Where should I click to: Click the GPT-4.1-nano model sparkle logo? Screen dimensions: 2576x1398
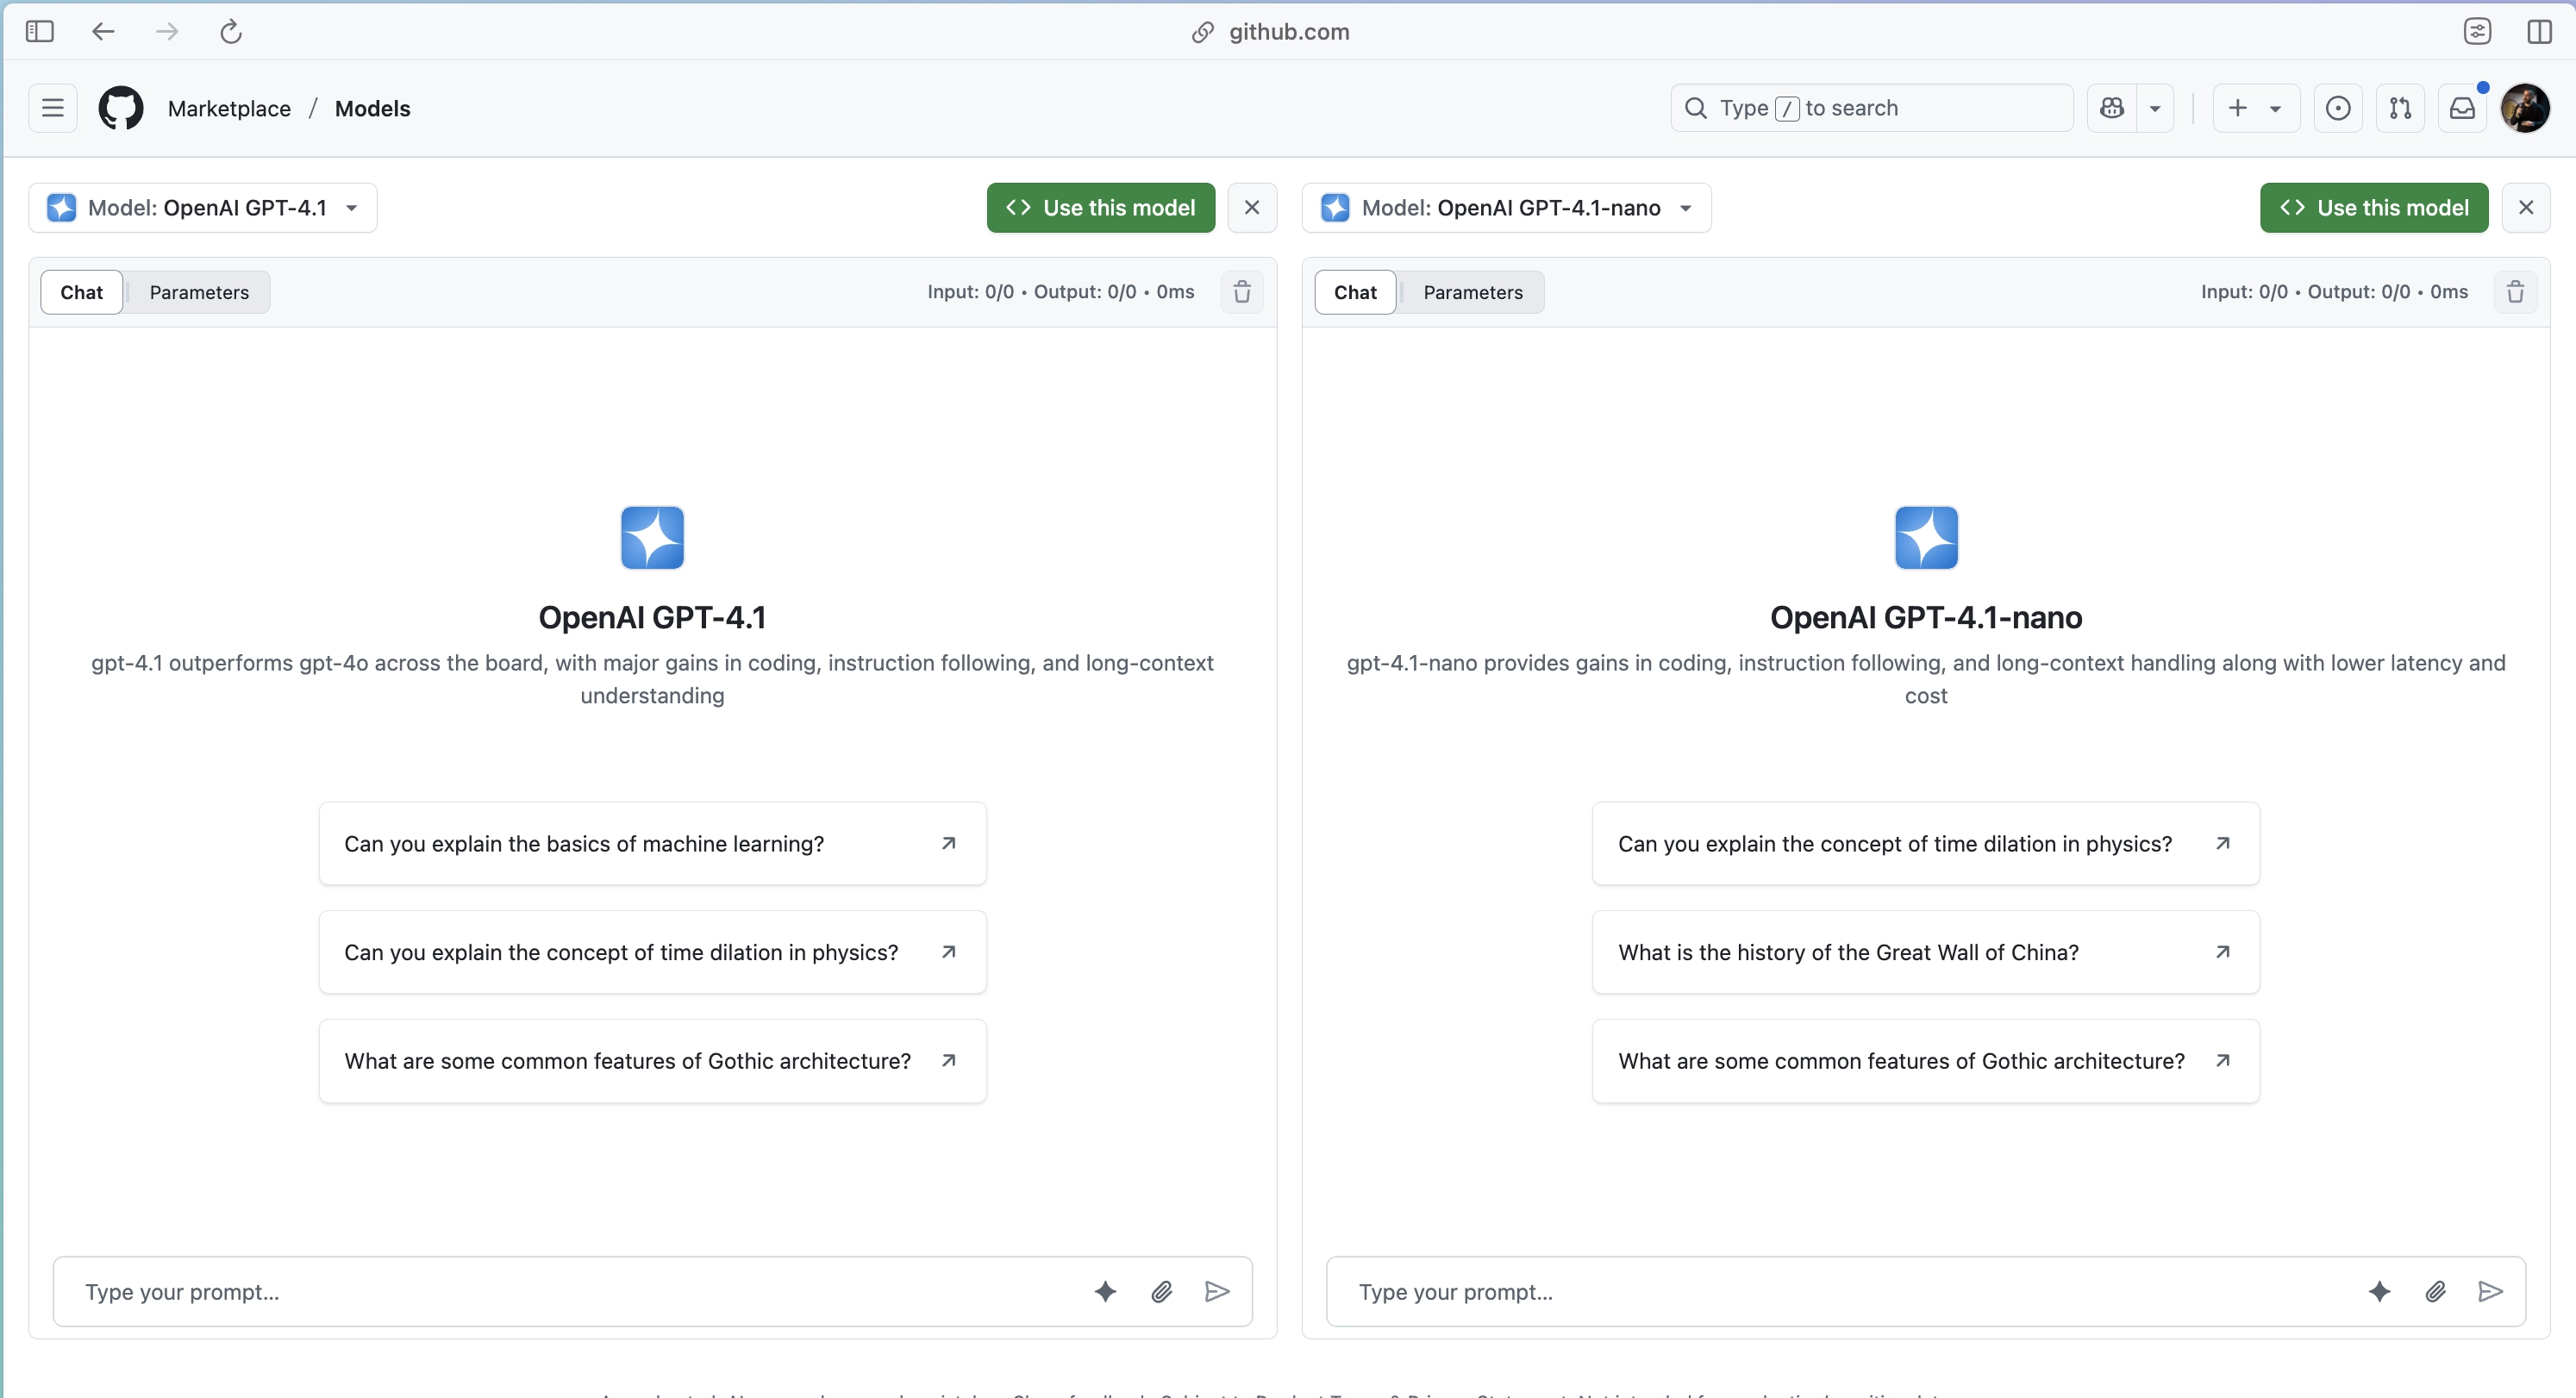tap(1926, 537)
